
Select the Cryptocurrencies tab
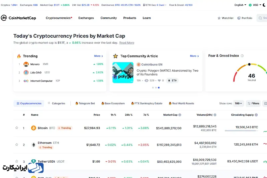29,104
